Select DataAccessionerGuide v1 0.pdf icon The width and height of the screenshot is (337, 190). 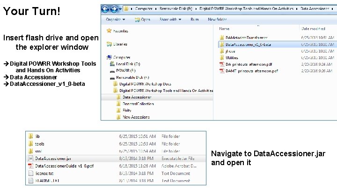[x=31, y=166]
